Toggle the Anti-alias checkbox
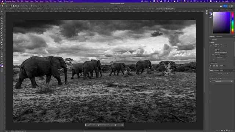 tap(31, 6)
